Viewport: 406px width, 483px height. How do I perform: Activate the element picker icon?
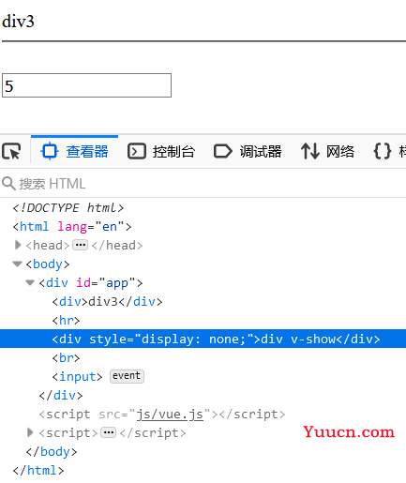tap(11, 152)
